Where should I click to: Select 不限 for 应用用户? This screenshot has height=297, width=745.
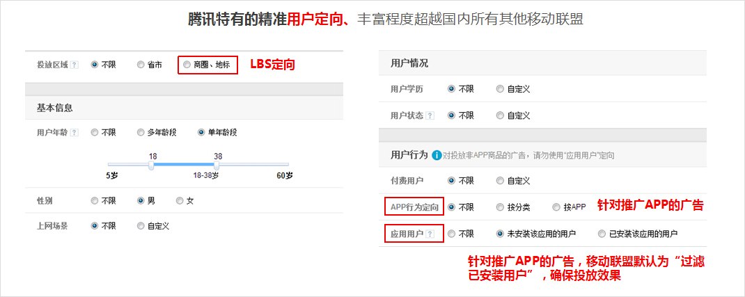[451, 234]
